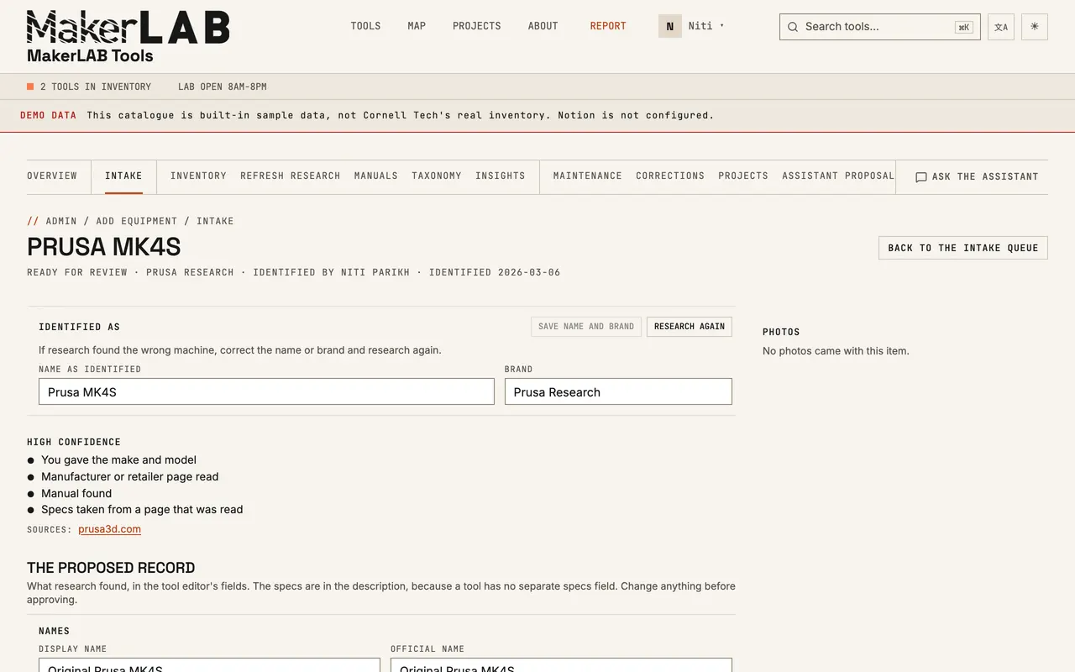
Task: Open the Tools menu item
Action: pos(365,26)
